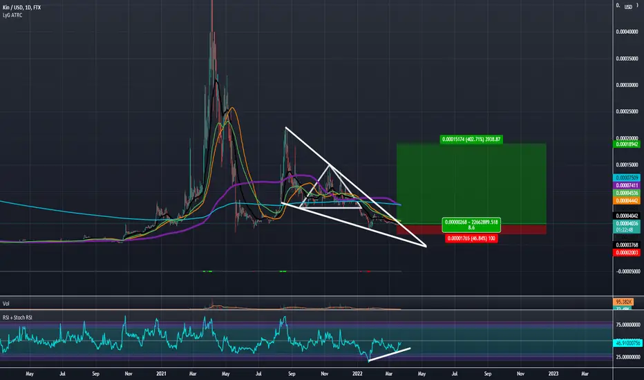This screenshot has width=644, height=380.
Task: Click the red 0.00002003 price axis tag
Action: point(626,253)
